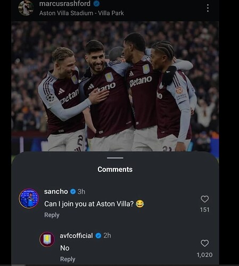Like avfcofficial's reply with the heart

point(204,243)
